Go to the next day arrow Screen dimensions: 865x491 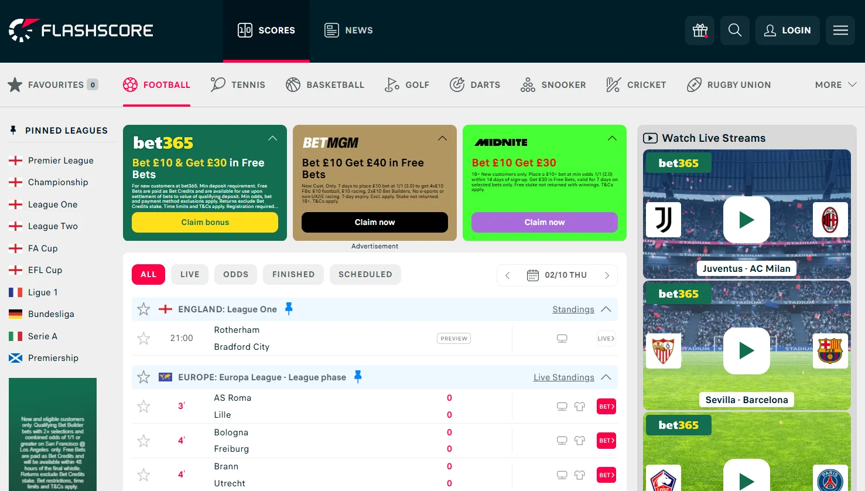607,275
